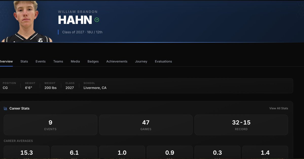Switch to the Stats tab
This screenshot has width=304, height=159.
24,61
